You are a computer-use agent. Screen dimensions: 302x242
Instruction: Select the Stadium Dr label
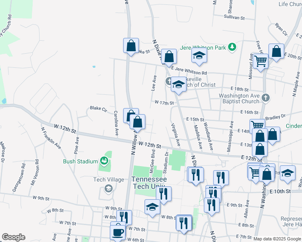pos(166,163)
